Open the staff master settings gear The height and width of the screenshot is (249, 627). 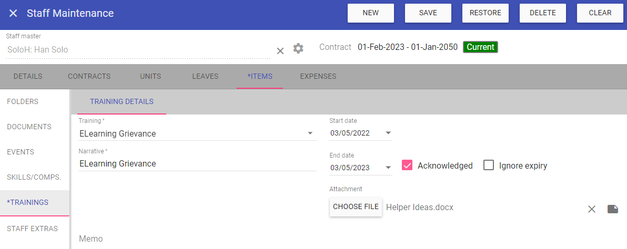[298, 49]
